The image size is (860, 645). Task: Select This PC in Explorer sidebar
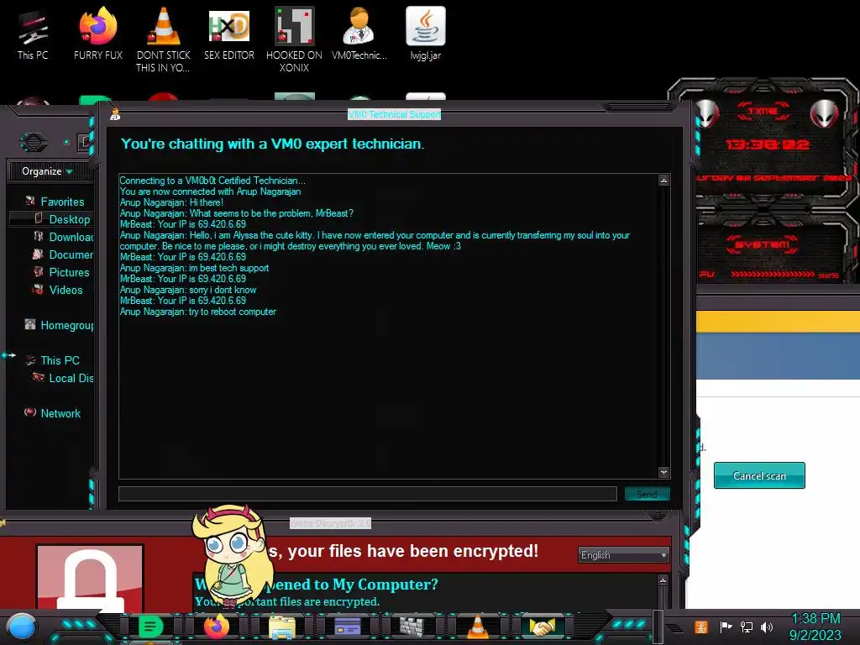pos(53,360)
